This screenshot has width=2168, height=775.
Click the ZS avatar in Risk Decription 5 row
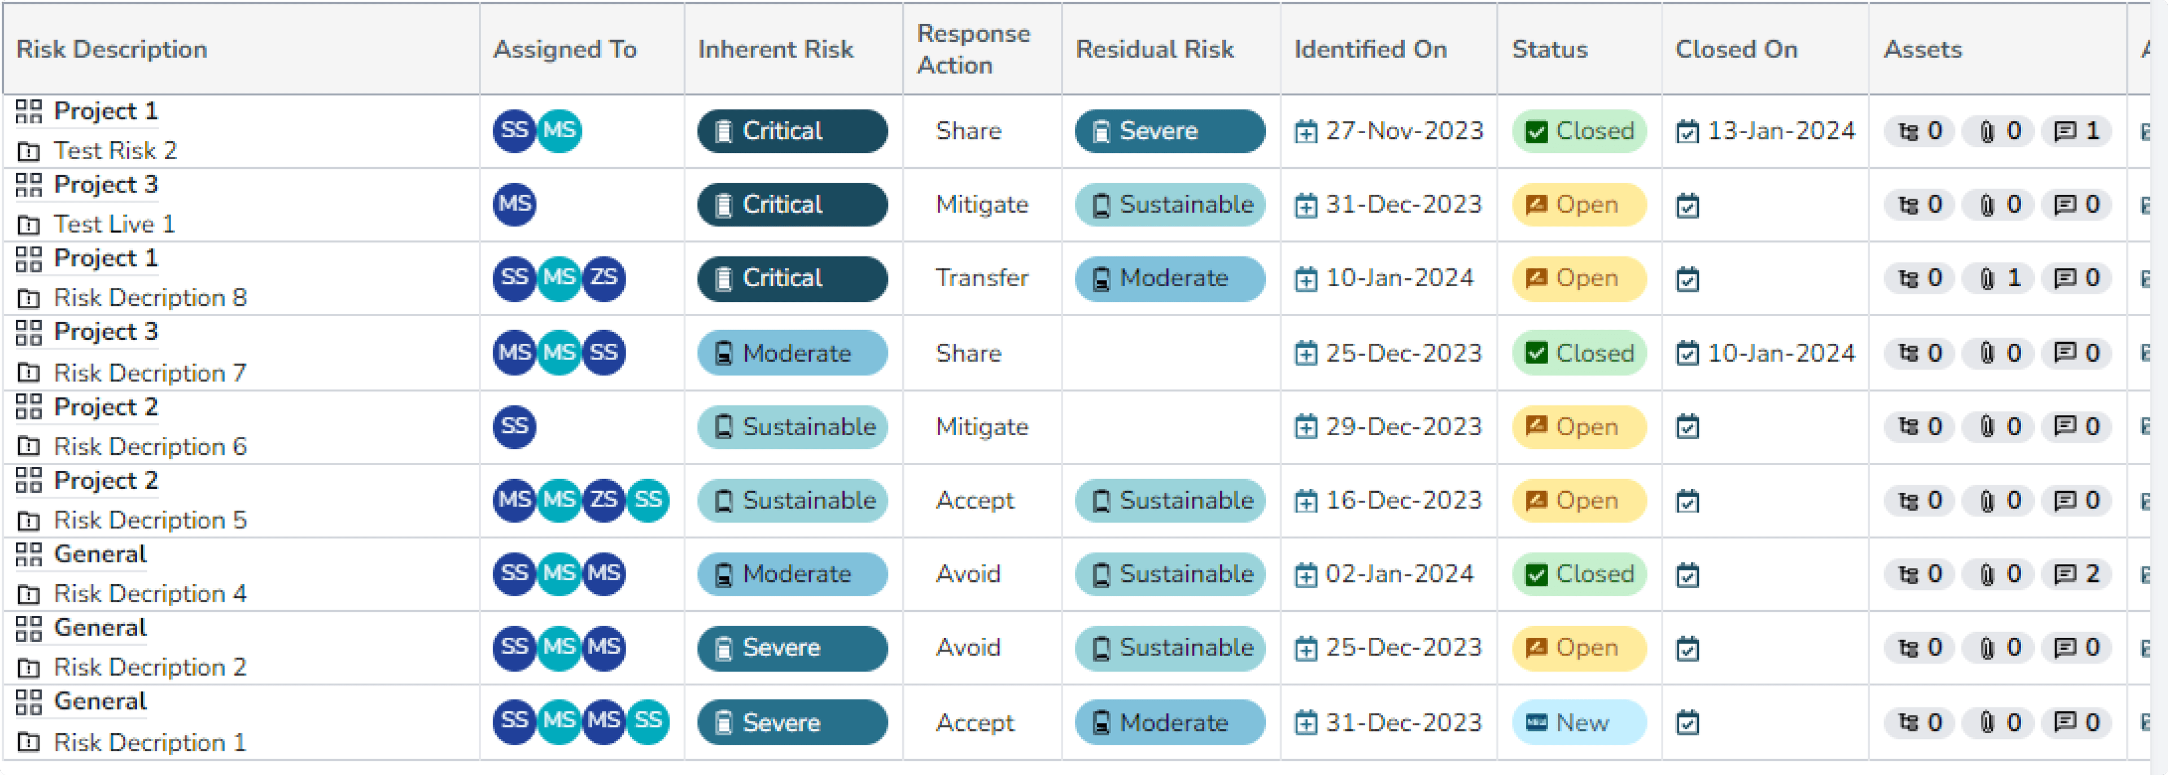(x=604, y=501)
